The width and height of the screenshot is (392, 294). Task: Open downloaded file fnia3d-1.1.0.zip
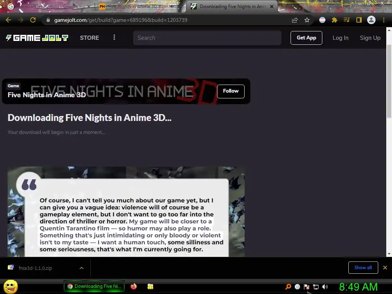(x=35, y=268)
